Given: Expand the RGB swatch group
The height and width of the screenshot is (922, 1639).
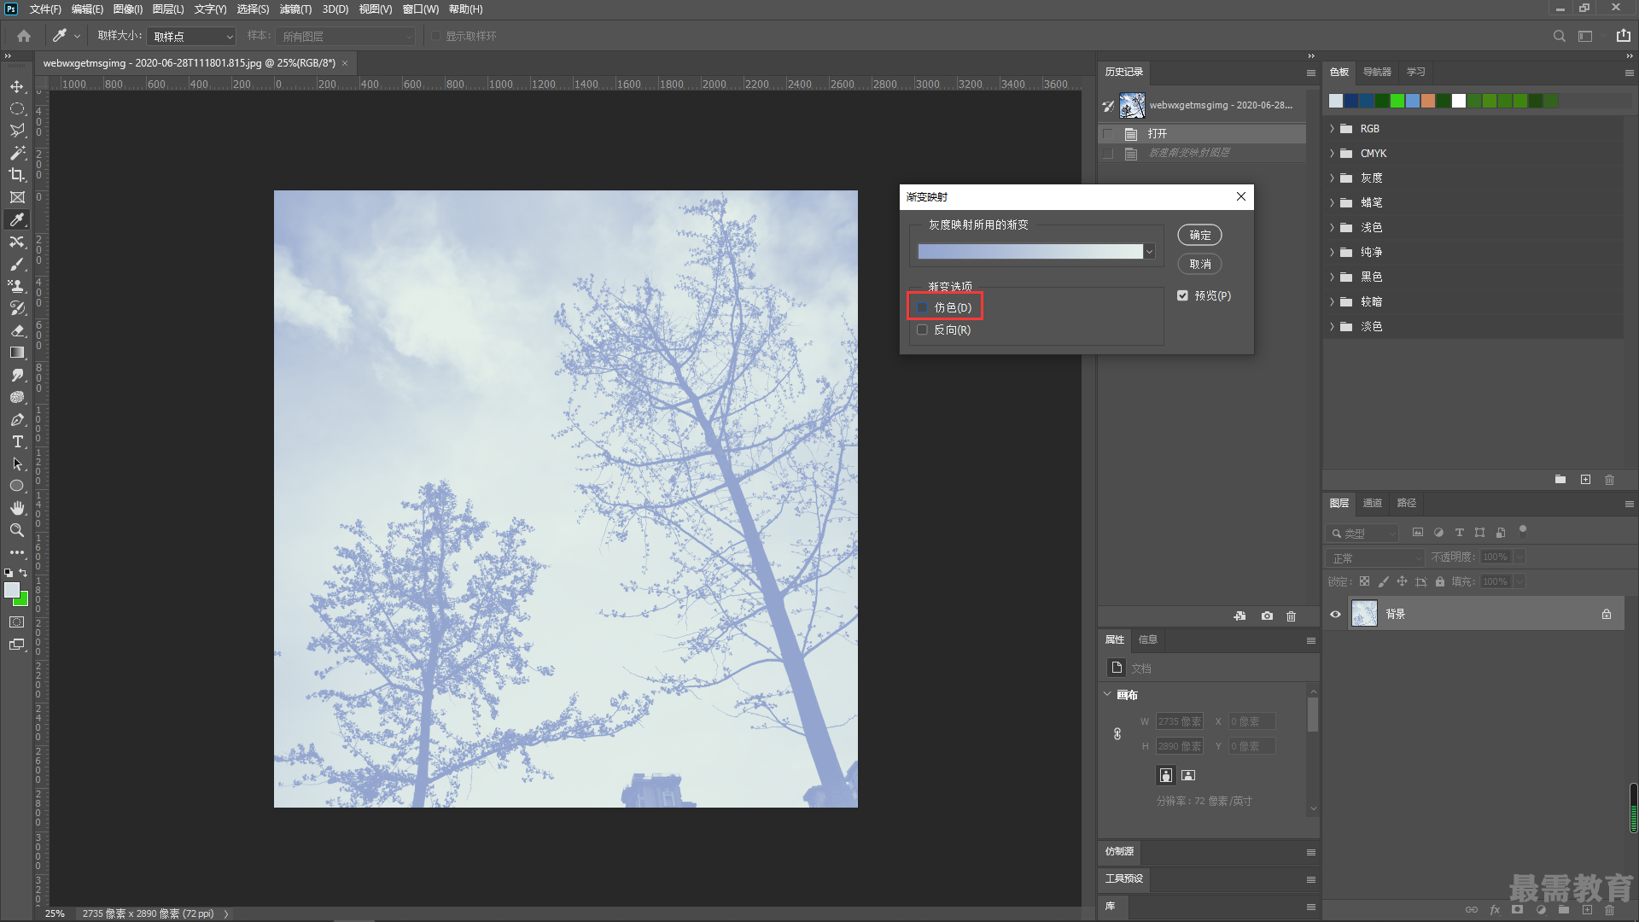Looking at the screenshot, I should (1332, 129).
